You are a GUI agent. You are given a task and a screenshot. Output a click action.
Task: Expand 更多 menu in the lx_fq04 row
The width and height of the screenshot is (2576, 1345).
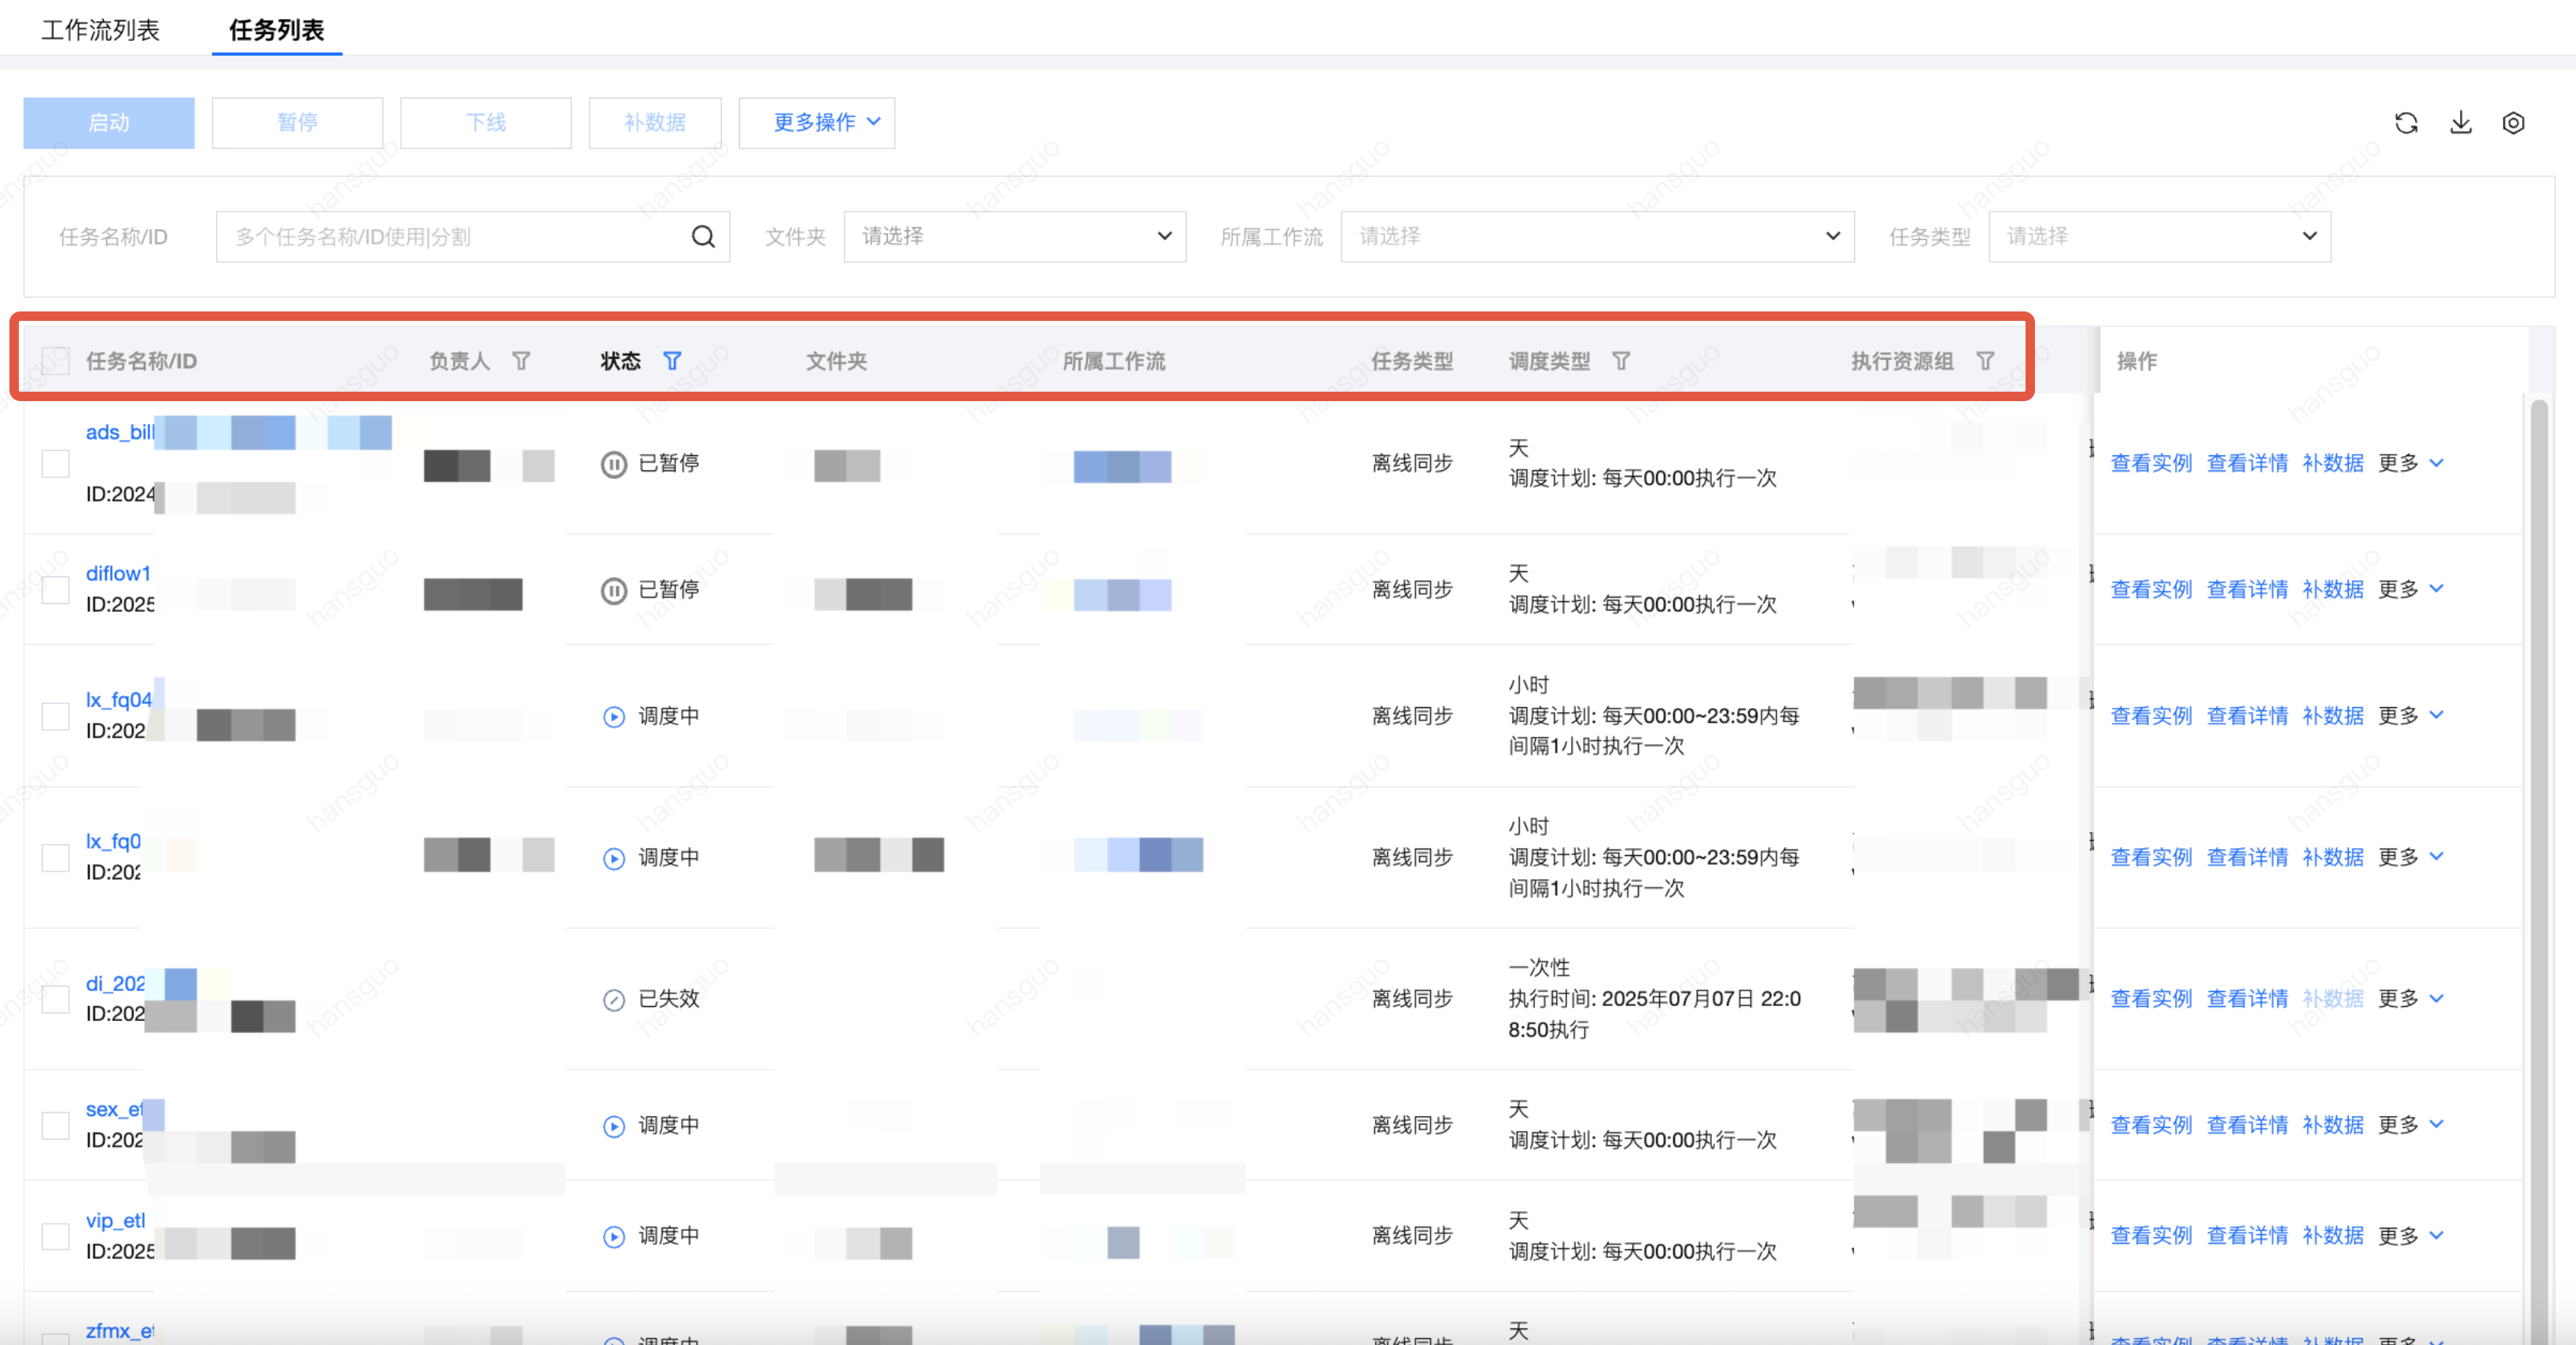(2410, 715)
